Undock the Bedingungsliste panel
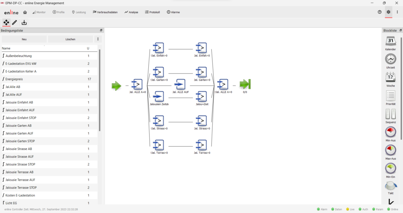 [x=101, y=31]
